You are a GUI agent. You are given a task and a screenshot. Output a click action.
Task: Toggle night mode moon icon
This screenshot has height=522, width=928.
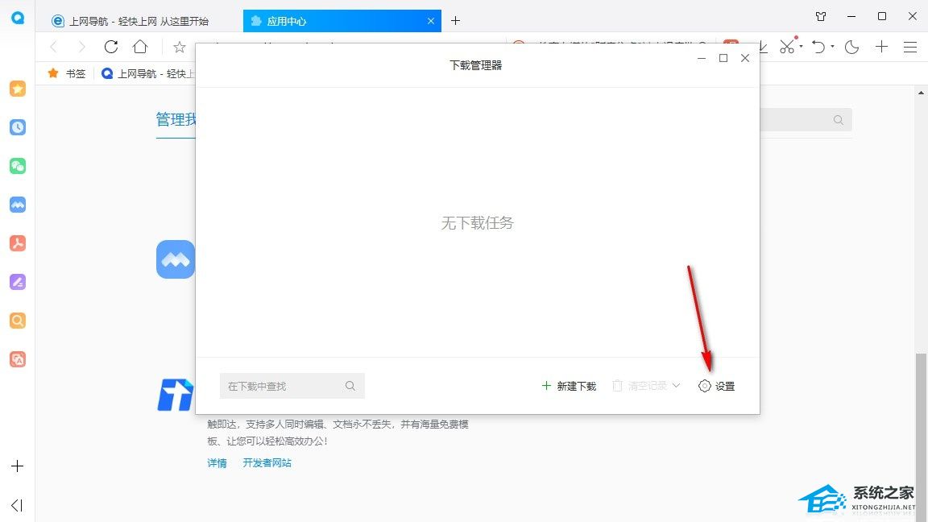pos(851,47)
